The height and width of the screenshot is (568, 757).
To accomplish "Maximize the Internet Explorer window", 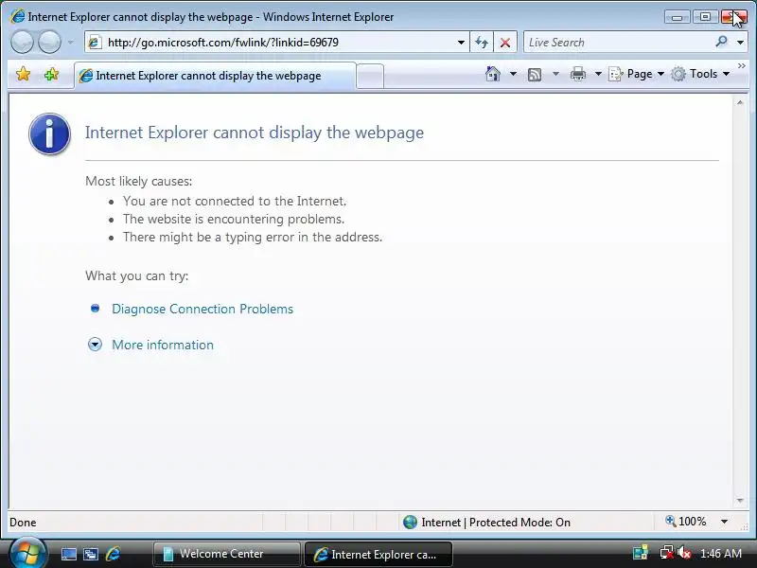I will [x=705, y=17].
